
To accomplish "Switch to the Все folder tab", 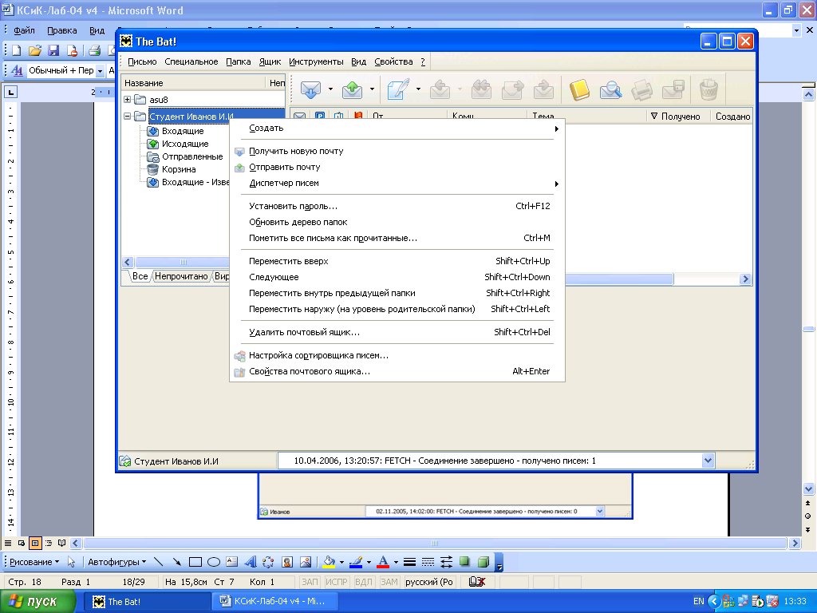I will (140, 276).
